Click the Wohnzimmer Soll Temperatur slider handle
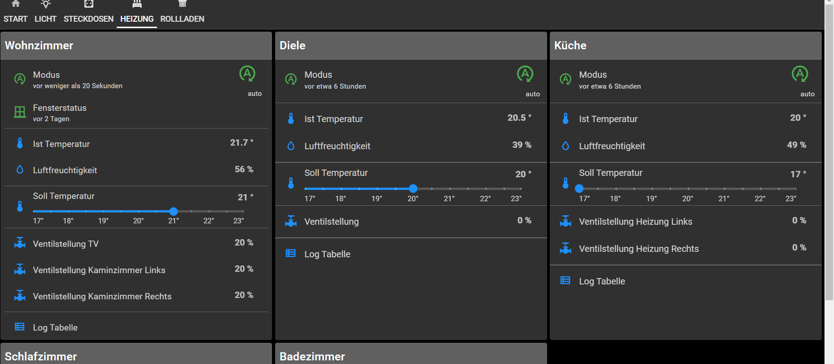834x364 pixels. pyautogui.click(x=173, y=211)
